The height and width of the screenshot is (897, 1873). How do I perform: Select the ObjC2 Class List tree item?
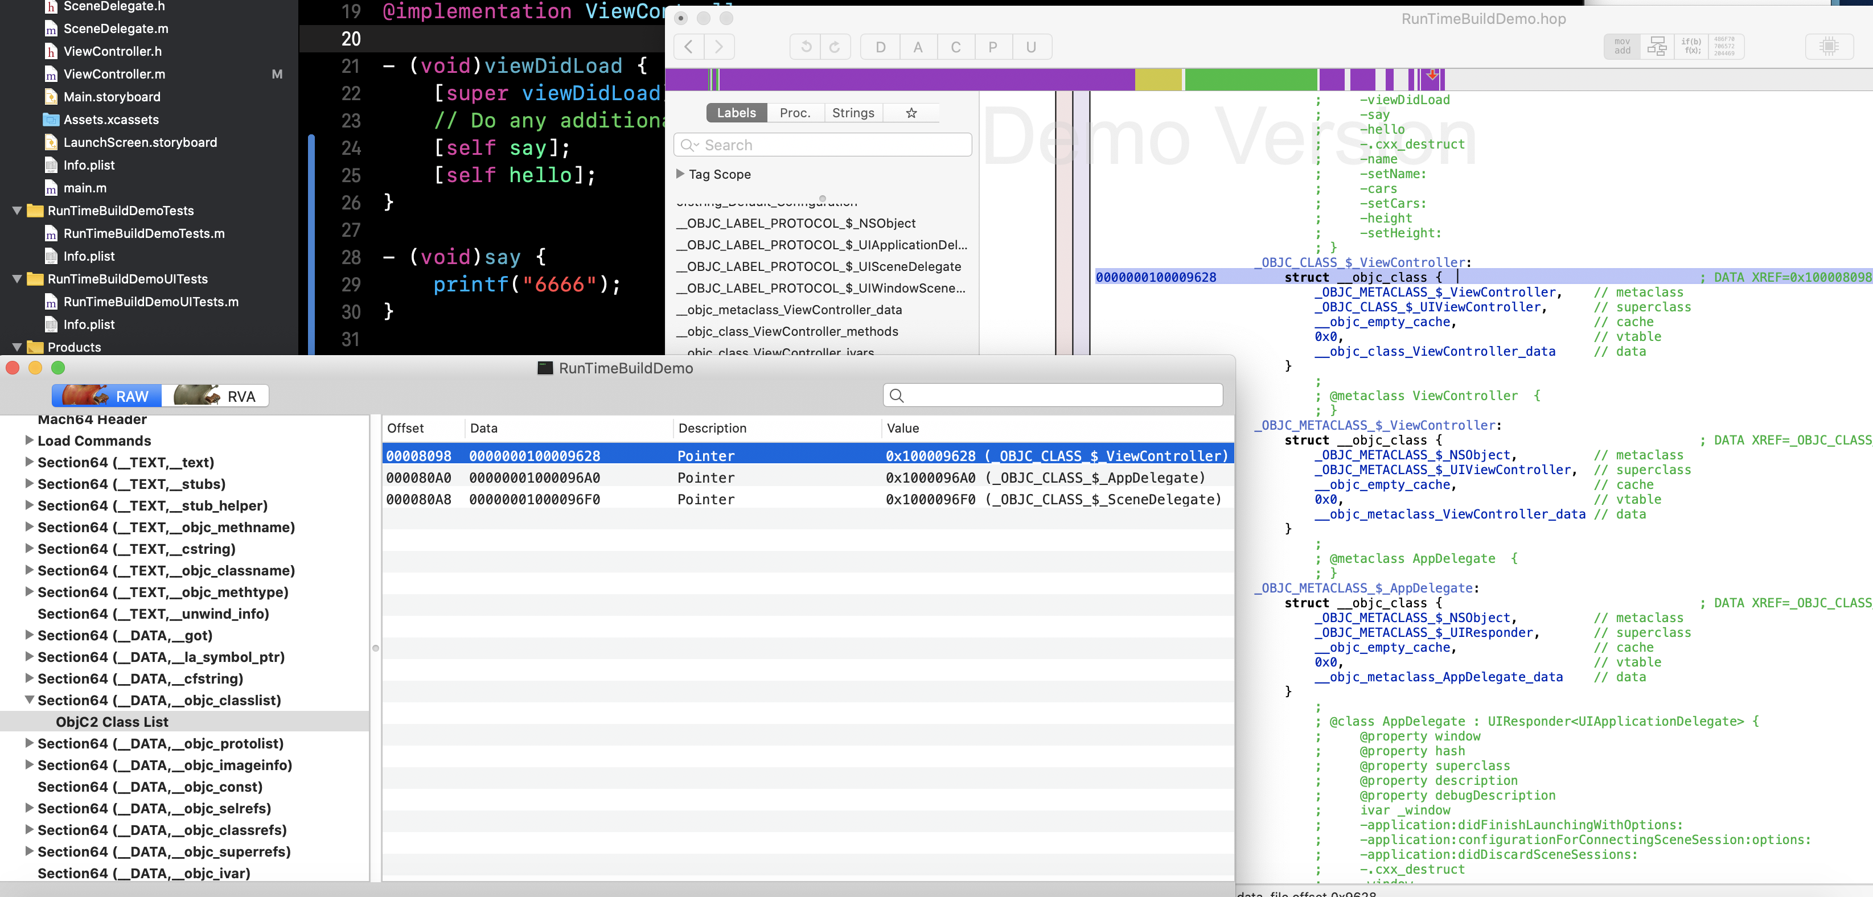pos(111,721)
